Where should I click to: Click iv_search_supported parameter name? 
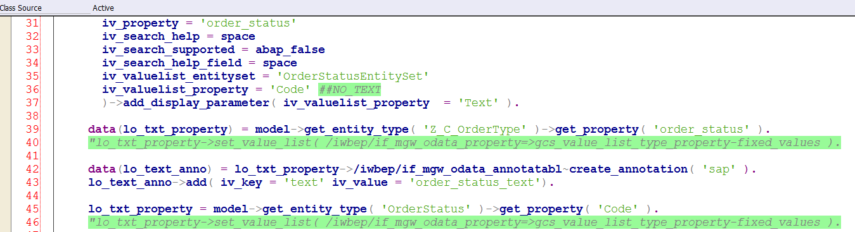169,50
